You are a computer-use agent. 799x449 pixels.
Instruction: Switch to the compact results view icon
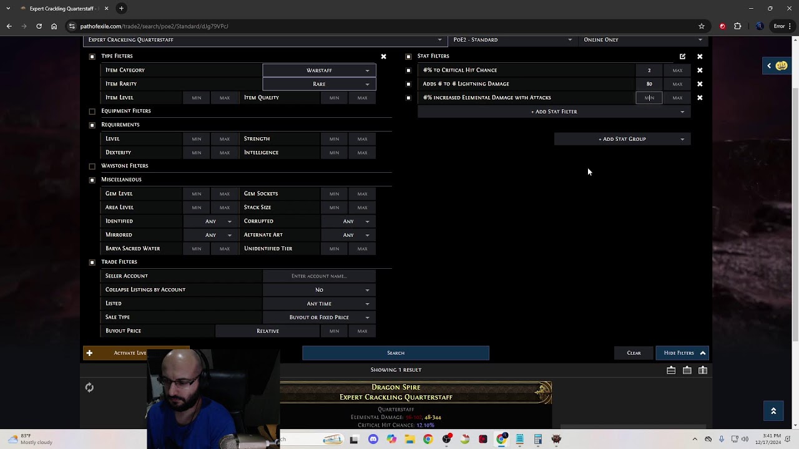click(x=671, y=370)
